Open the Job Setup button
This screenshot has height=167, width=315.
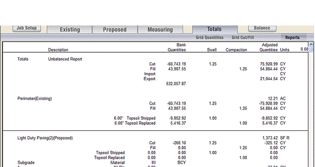pos(27,28)
